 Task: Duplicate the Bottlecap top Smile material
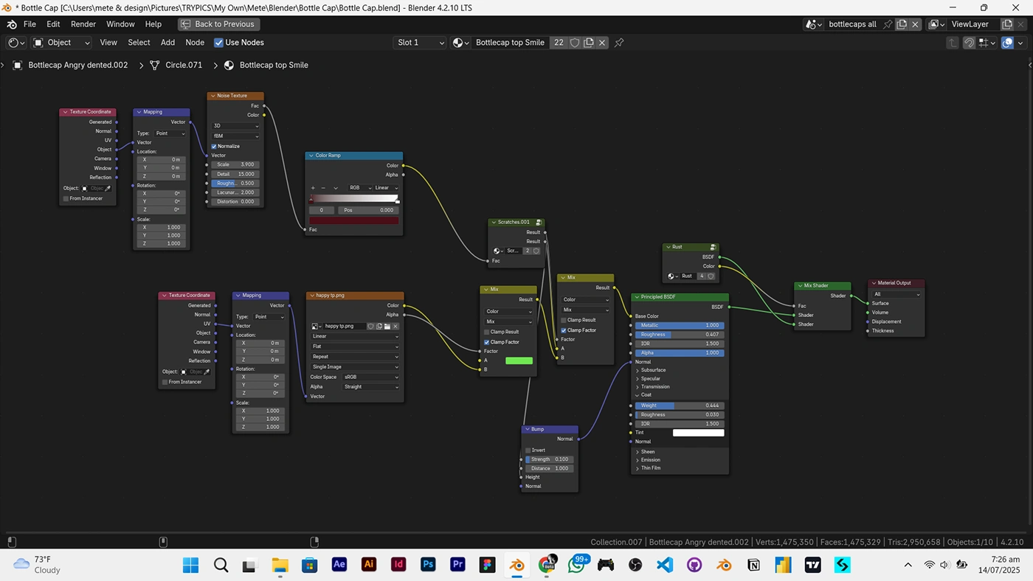tap(589, 43)
